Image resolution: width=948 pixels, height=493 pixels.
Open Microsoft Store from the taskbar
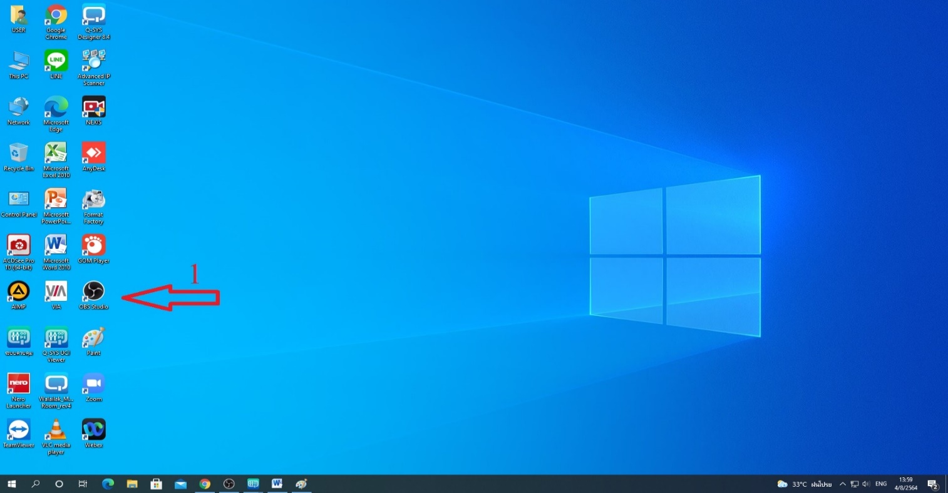pos(157,484)
